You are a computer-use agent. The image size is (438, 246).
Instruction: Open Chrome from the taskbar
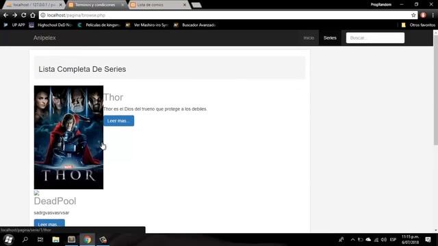(88, 240)
